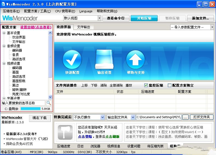Click the WisMencoder link in lower left
Image resolution: width=216 pixels, height=155 pixels.
(12, 117)
